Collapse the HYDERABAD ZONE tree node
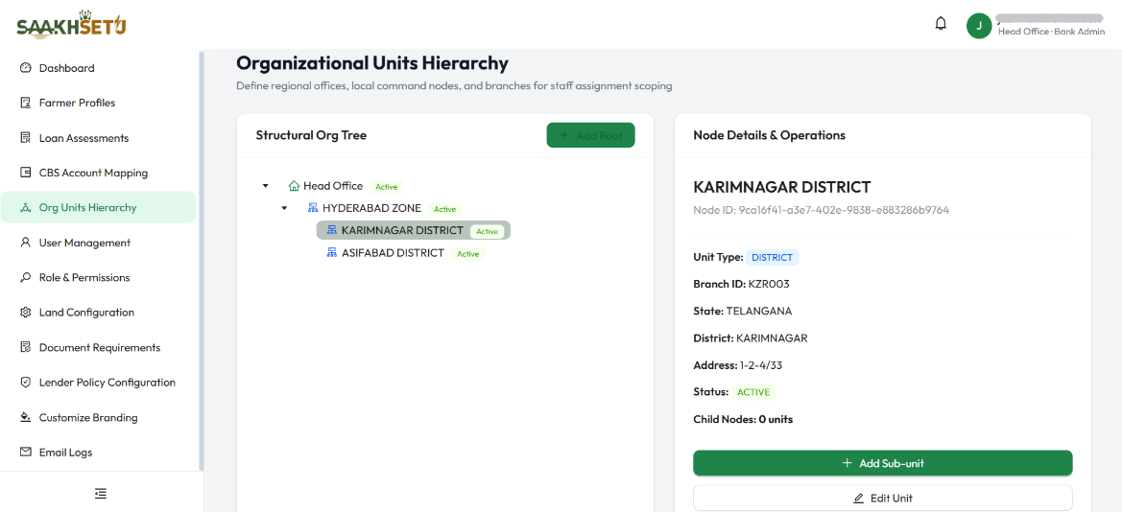This screenshot has width=1122, height=512. (x=284, y=208)
